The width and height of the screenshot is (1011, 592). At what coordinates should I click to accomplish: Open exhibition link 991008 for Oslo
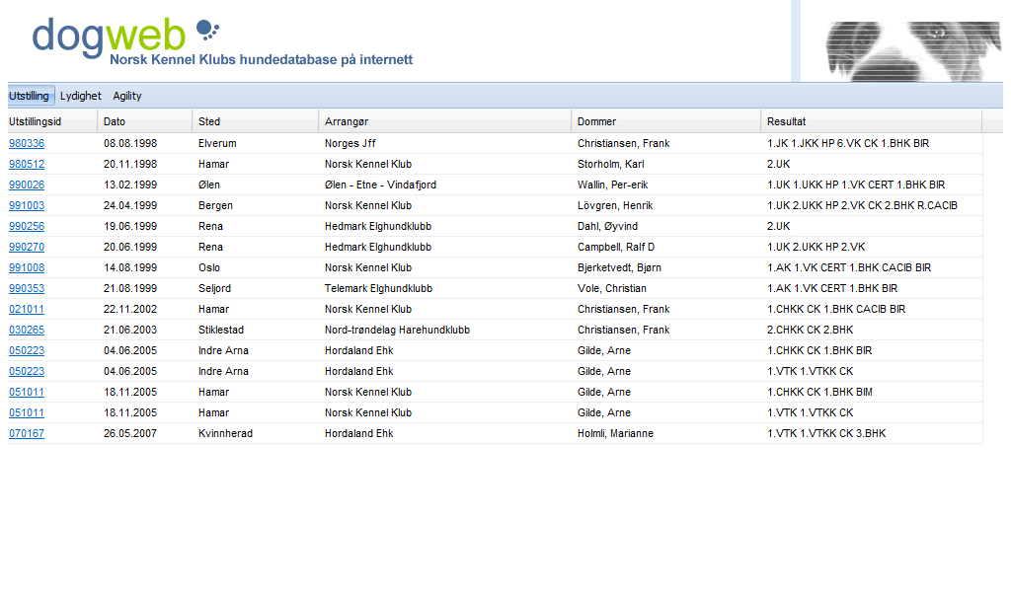tap(27, 267)
